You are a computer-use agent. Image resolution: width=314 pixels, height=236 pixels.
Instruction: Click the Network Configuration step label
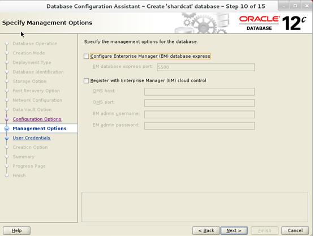37,100
